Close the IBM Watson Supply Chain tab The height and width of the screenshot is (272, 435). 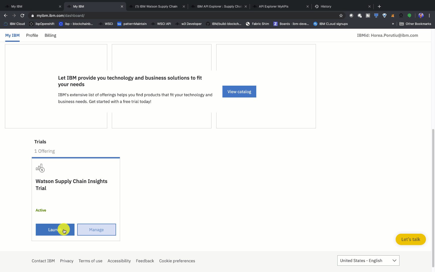pyautogui.click(x=184, y=7)
